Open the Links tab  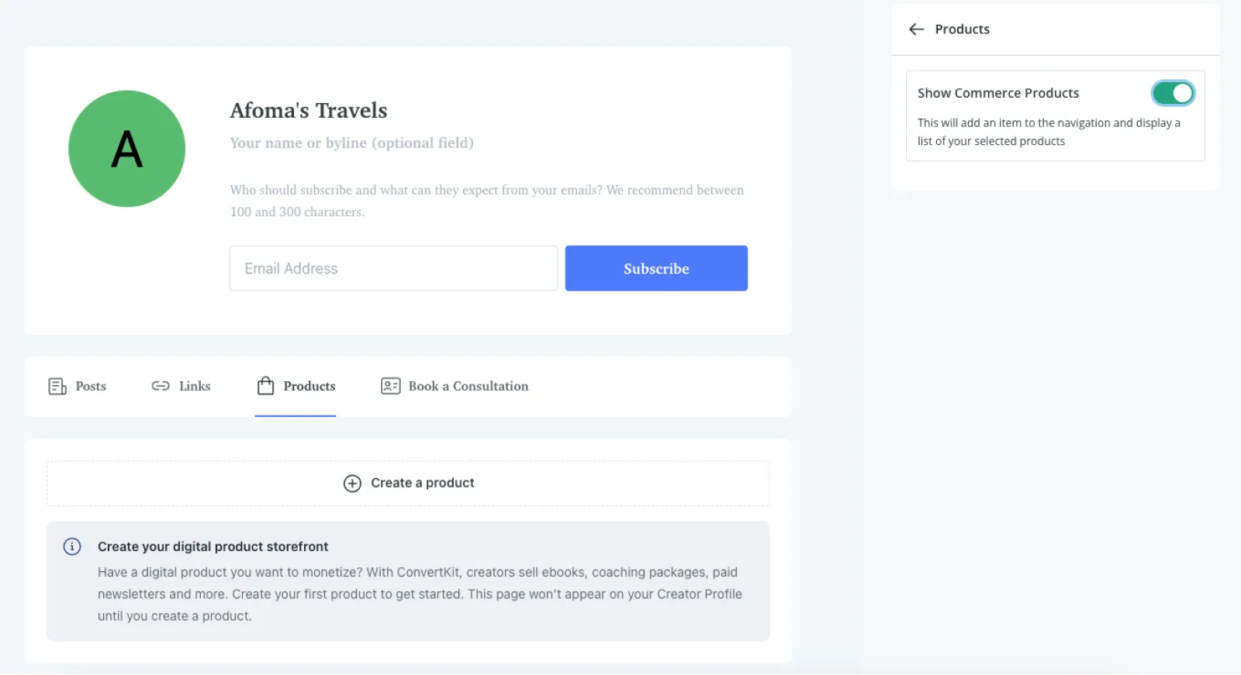[195, 386]
